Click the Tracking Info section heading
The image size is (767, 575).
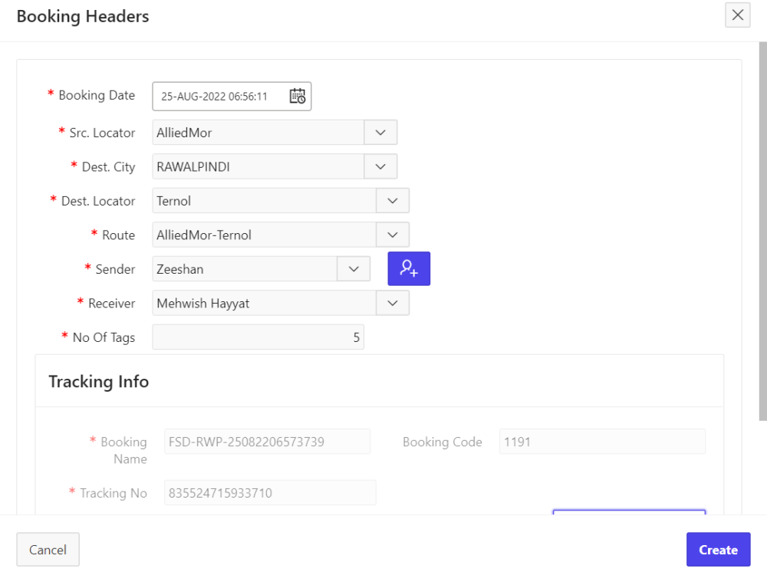(99, 381)
